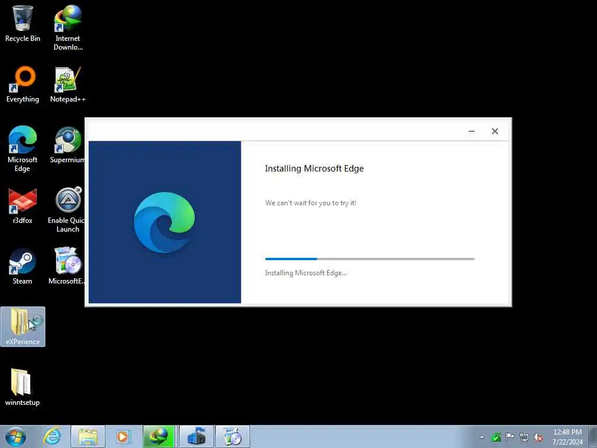Select the Supermium browser shortcut
This screenshot has height=448, width=597.
(x=68, y=145)
